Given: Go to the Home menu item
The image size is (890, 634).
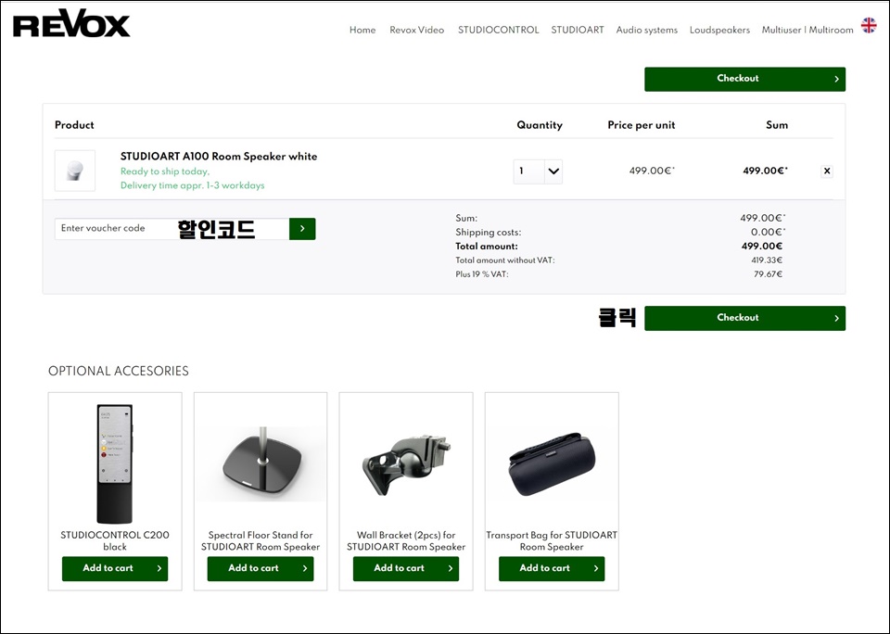Looking at the screenshot, I should [362, 30].
